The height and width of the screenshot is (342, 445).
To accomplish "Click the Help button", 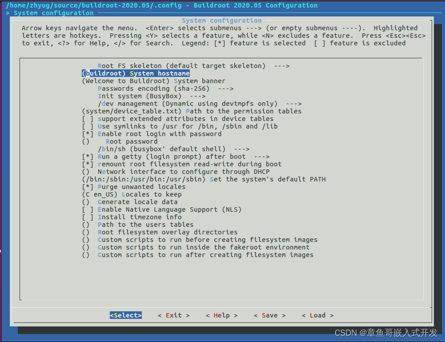I will [x=222, y=315].
